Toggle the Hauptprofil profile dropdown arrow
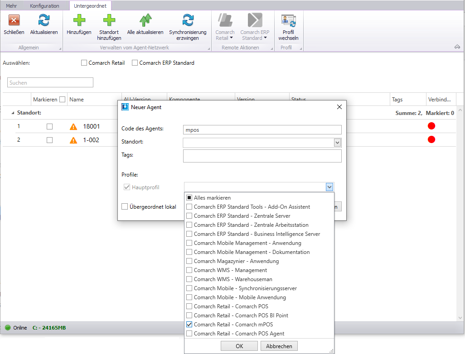 pyautogui.click(x=329, y=187)
